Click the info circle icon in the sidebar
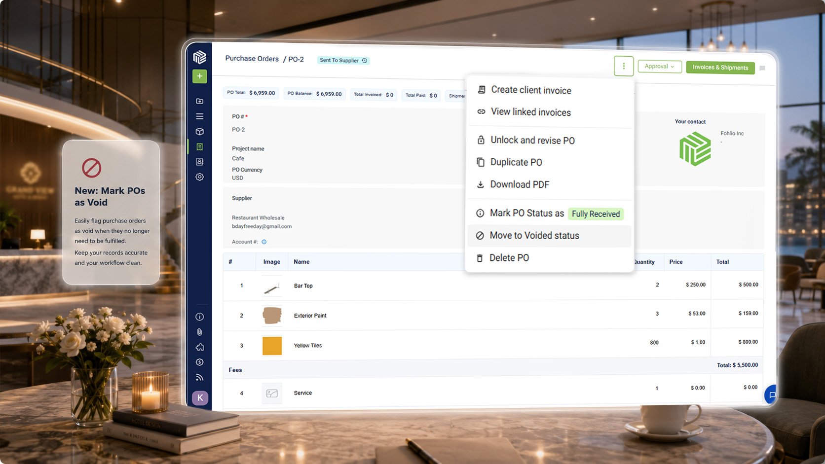 tap(199, 317)
